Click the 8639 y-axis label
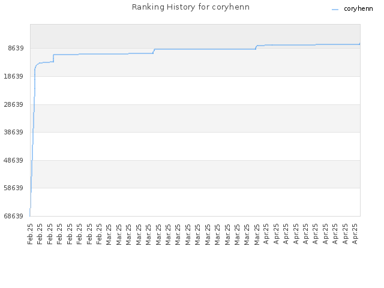Viewport: 384px width, 288px height. (x=16, y=48)
